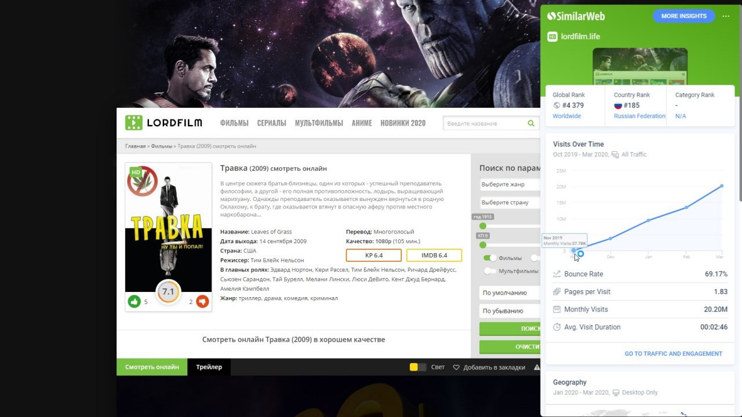Open the НОВИНКИ 2020 menu item

coord(403,123)
